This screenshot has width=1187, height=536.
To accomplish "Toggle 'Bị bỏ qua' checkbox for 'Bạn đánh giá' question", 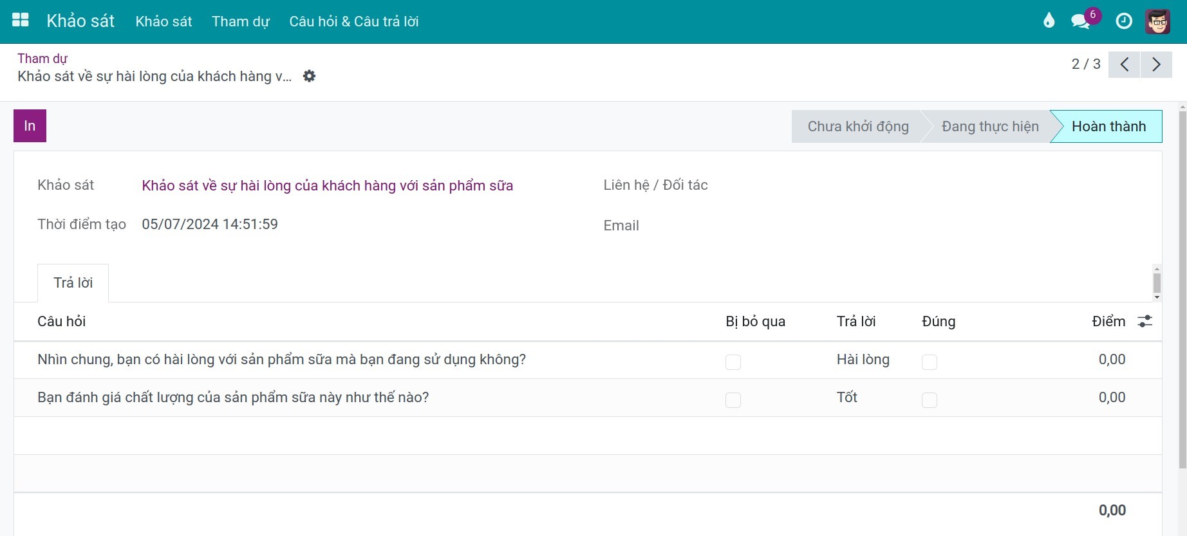I will 733,400.
